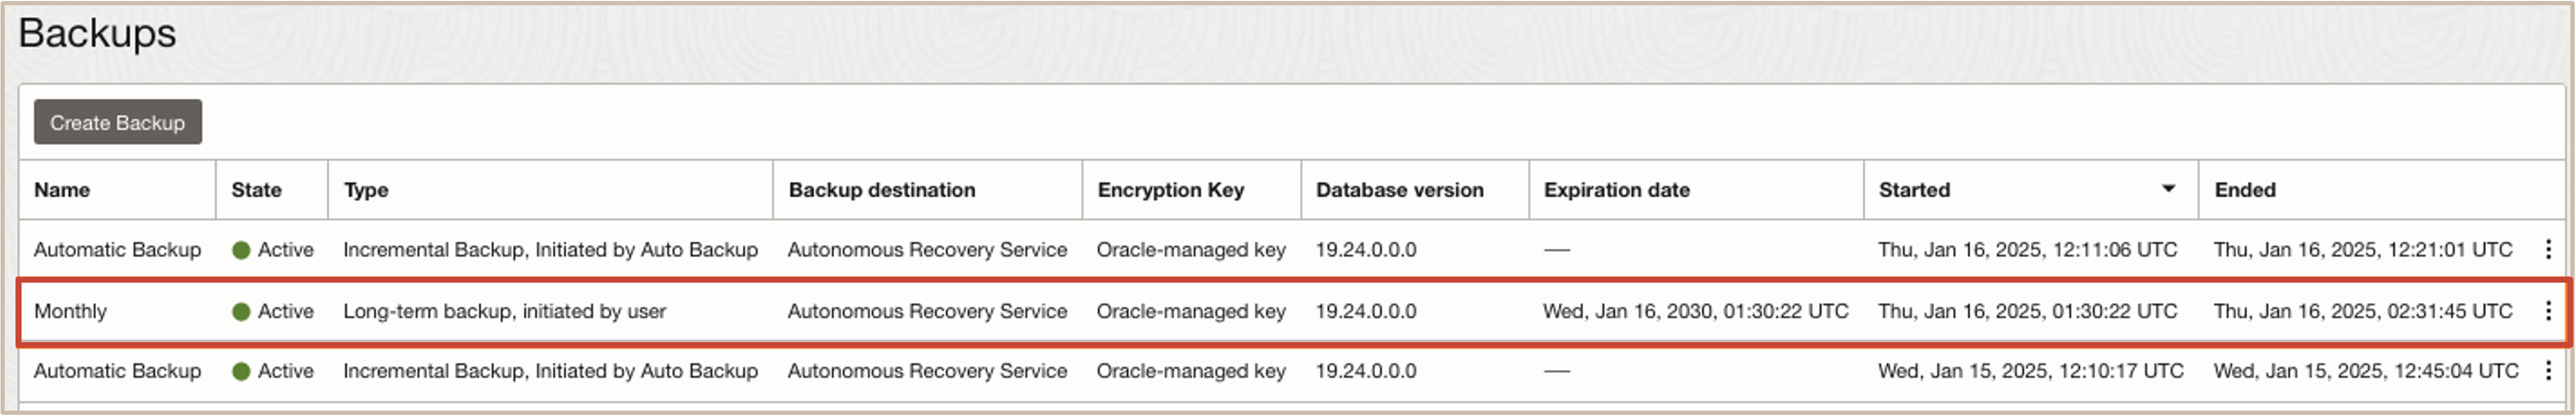
Task: Click the Create Backup button
Action: point(118,122)
